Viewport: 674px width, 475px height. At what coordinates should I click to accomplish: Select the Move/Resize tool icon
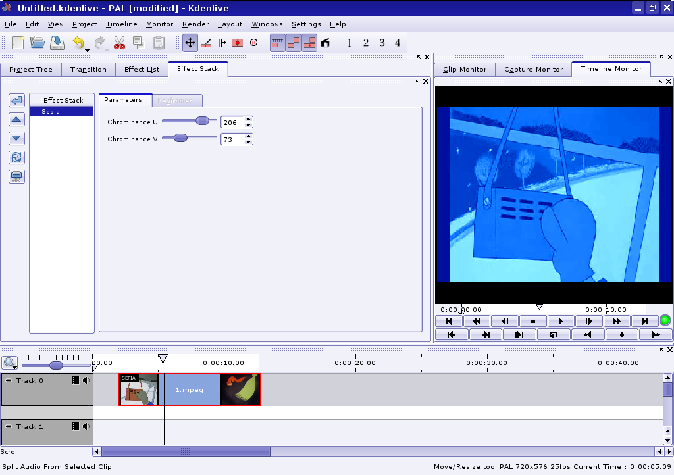coord(190,43)
